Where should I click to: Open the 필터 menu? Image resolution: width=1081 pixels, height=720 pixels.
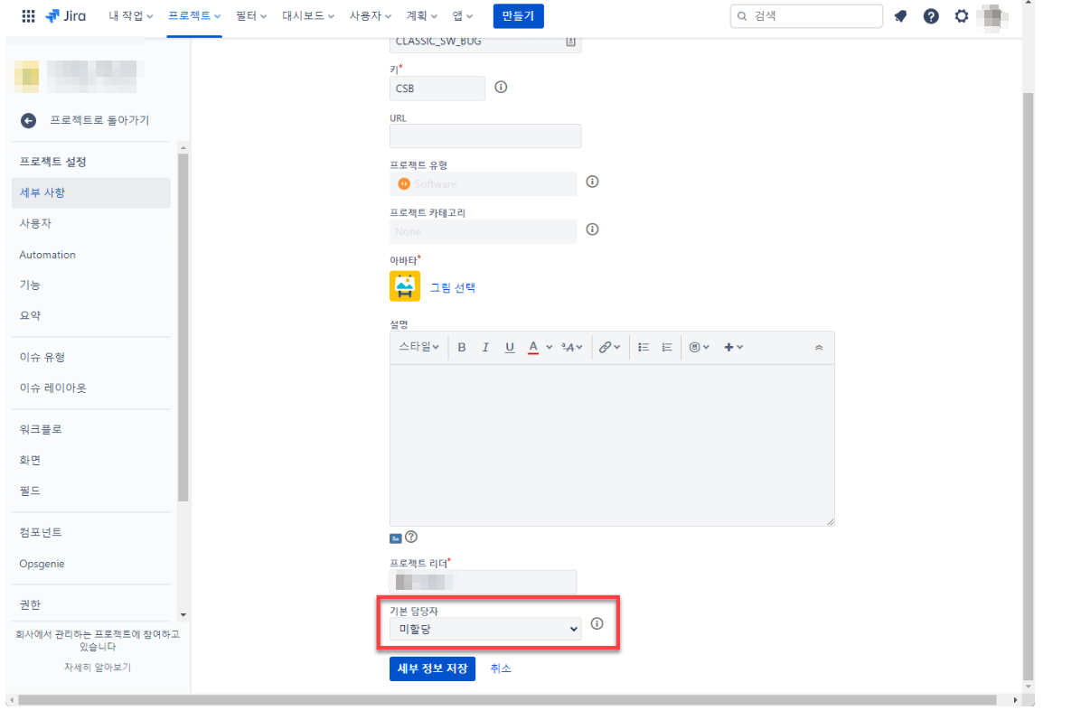coord(251,16)
